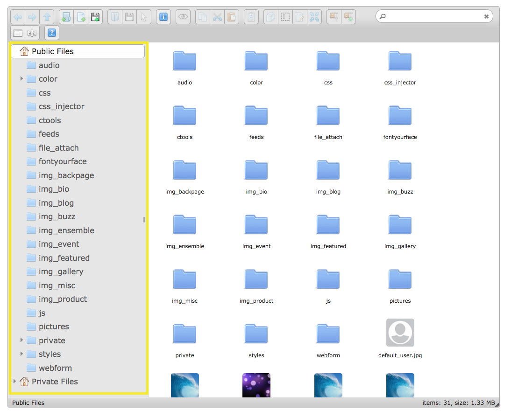This screenshot has width=511, height=417.
Task: Create a new folder from the toolbar
Action: [66, 17]
